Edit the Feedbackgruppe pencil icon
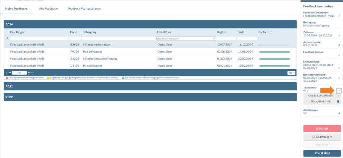343x158 pixels. coord(339,55)
